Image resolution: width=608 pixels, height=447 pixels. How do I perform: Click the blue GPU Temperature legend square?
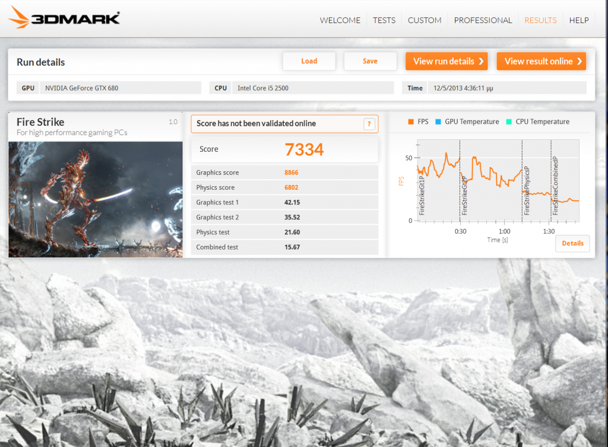[438, 122]
